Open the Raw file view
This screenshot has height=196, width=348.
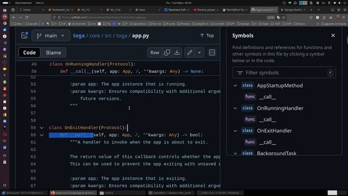pos(154,53)
